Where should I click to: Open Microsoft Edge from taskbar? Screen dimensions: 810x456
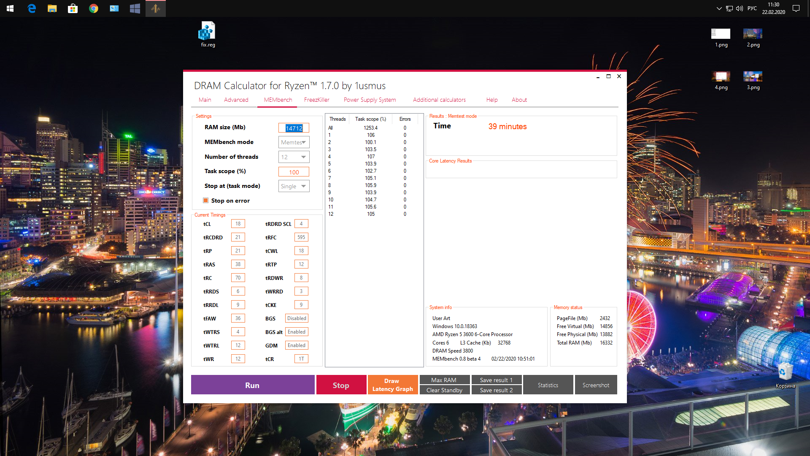32,8
